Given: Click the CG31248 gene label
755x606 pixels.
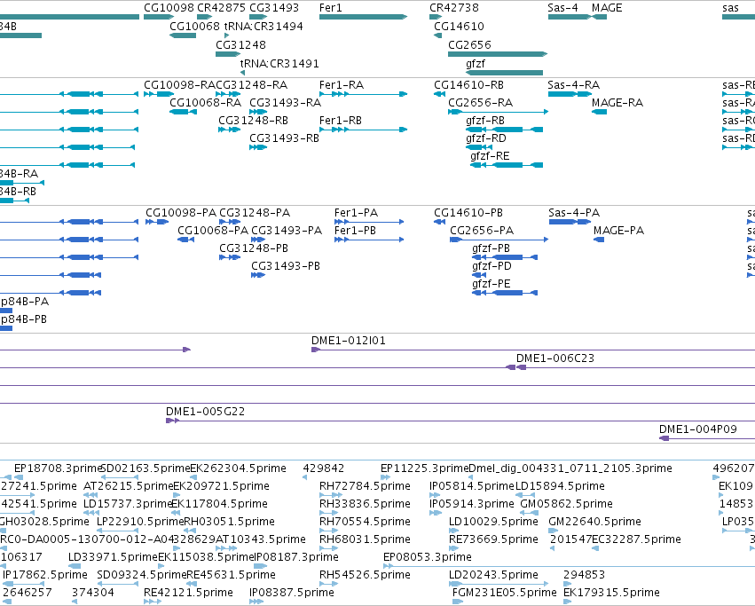Looking at the screenshot, I should pos(240,44).
